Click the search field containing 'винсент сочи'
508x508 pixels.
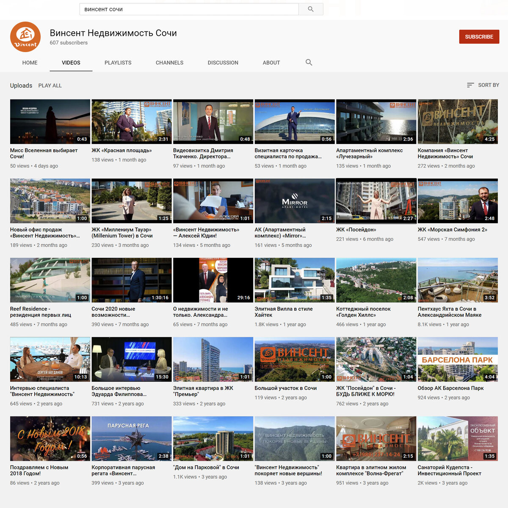(189, 9)
